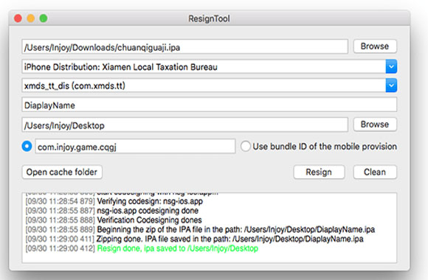Click the chuanqiguaji.ipa path input field
This screenshot has height=280, width=428.
coord(184,47)
